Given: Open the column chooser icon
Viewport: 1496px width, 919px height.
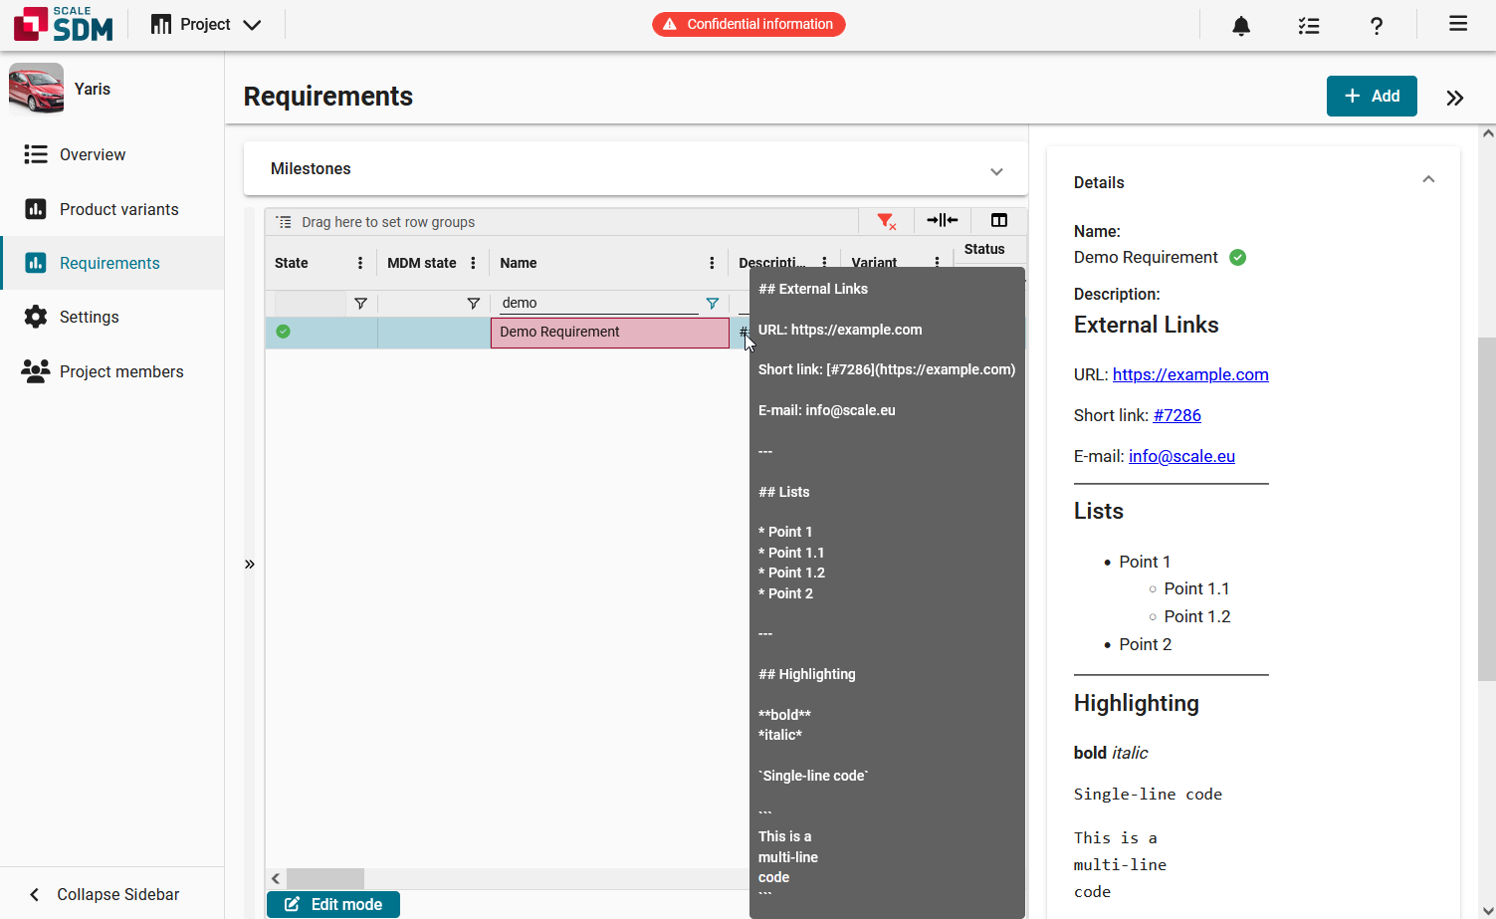Looking at the screenshot, I should [x=999, y=220].
